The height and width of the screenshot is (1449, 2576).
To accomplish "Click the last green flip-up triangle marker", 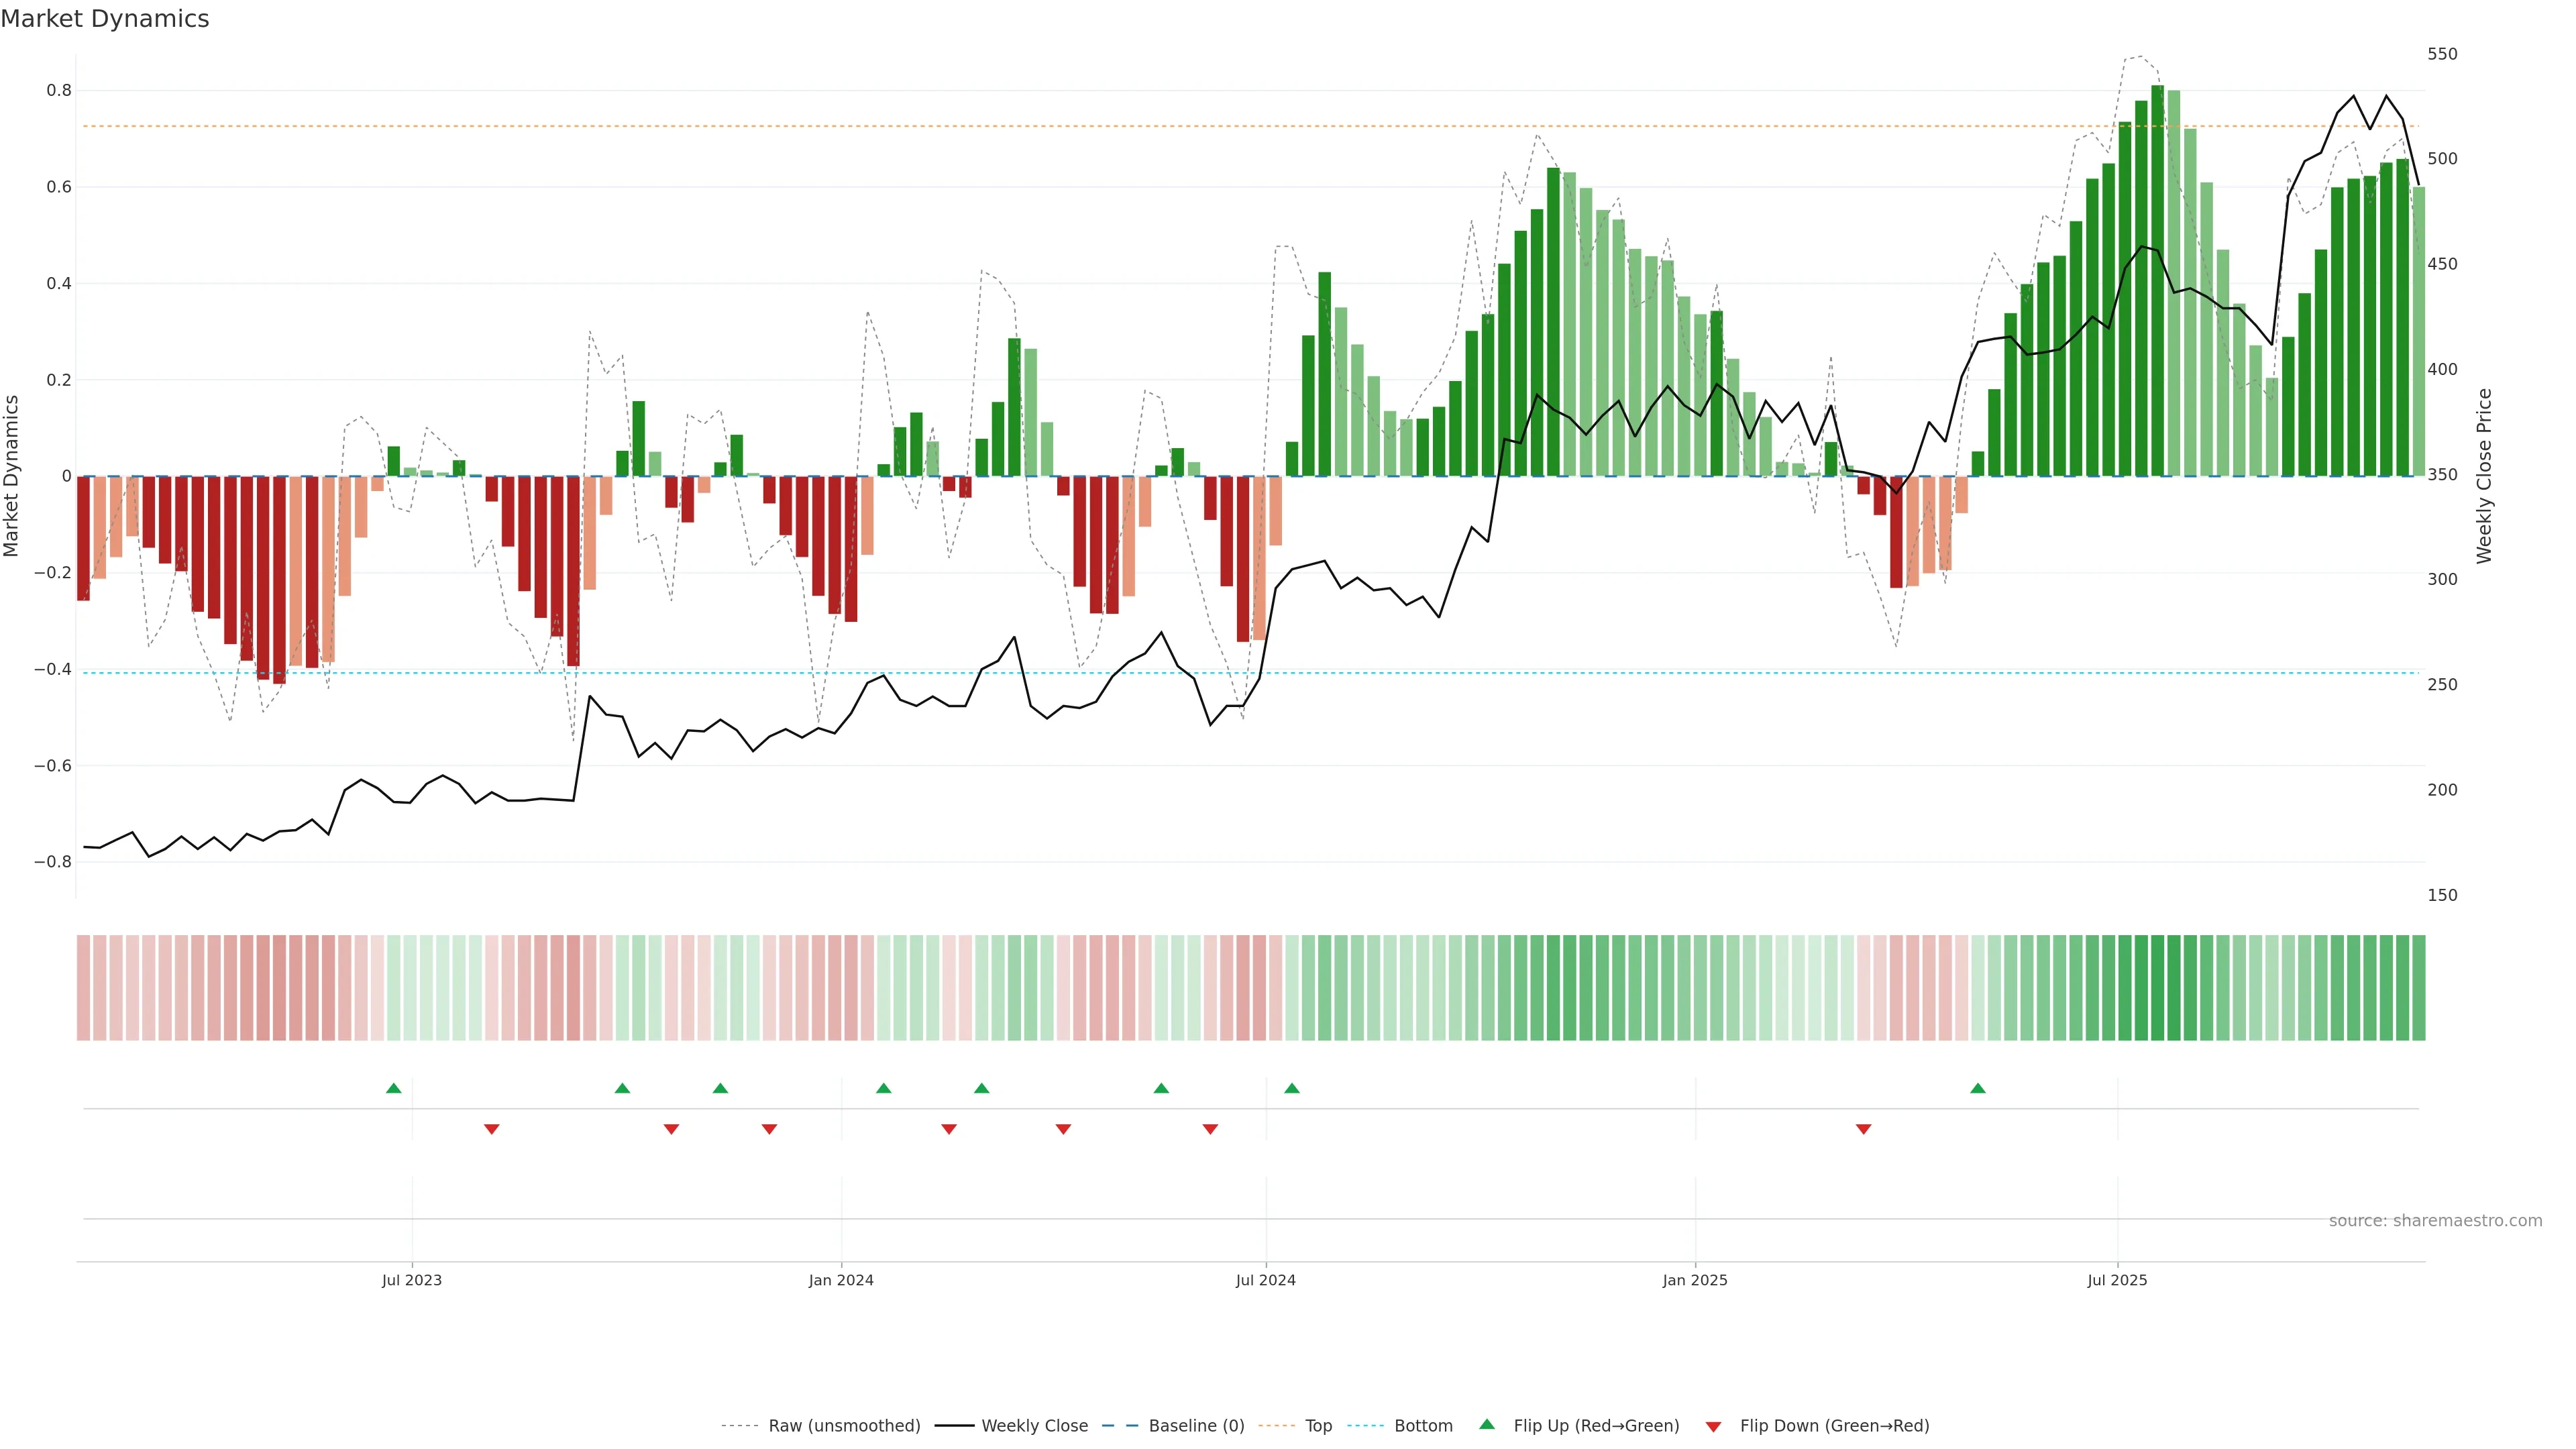I will [1977, 1088].
